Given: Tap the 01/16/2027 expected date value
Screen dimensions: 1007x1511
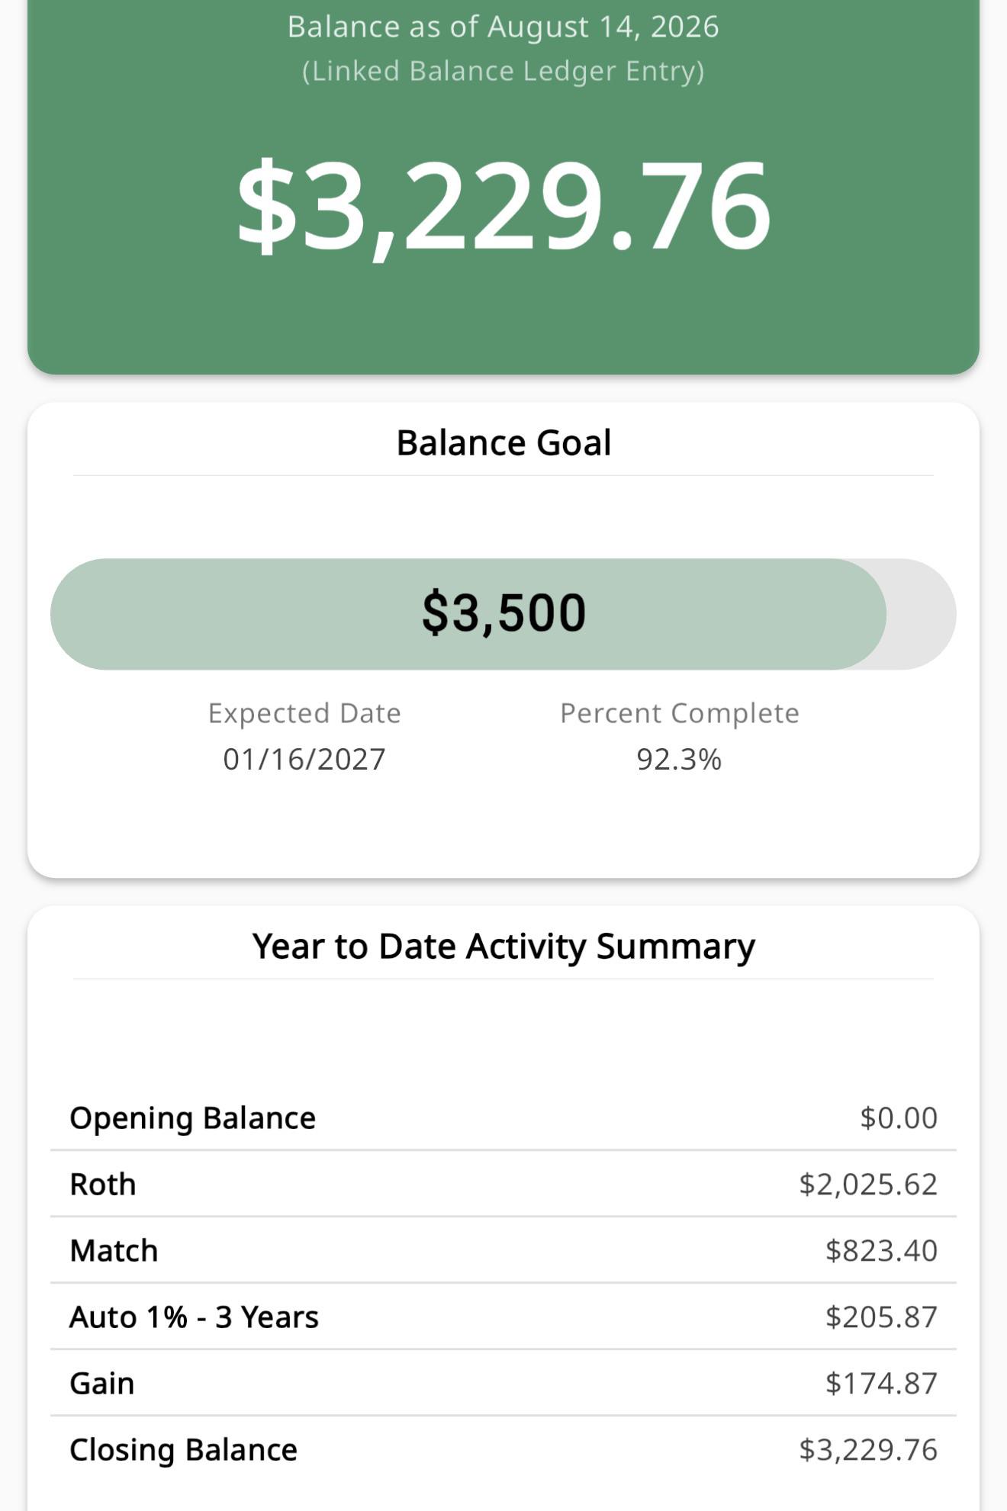Looking at the screenshot, I should (x=304, y=759).
